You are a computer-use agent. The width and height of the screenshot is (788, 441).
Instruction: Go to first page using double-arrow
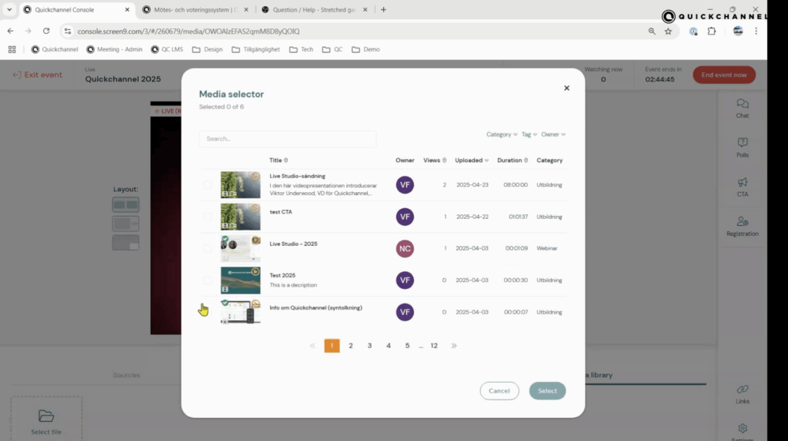[312, 346]
